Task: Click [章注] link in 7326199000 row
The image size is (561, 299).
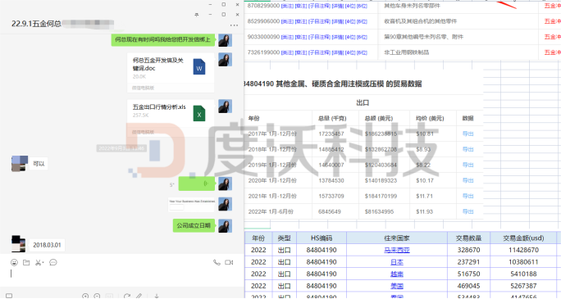Action: click(300, 52)
